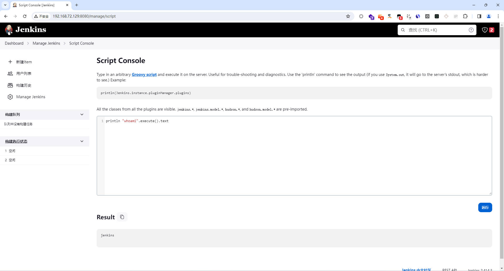Go back with the browser back arrow
504x271 pixels.
point(6,16)
